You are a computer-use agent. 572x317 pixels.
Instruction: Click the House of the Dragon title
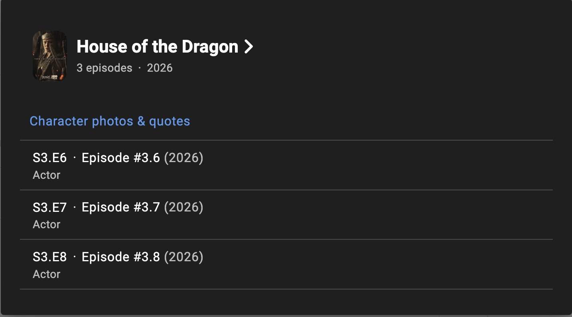tap(157, 47)
